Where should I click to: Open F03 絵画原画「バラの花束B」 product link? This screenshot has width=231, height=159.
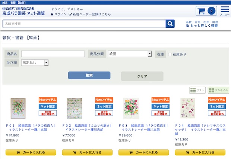143,127
